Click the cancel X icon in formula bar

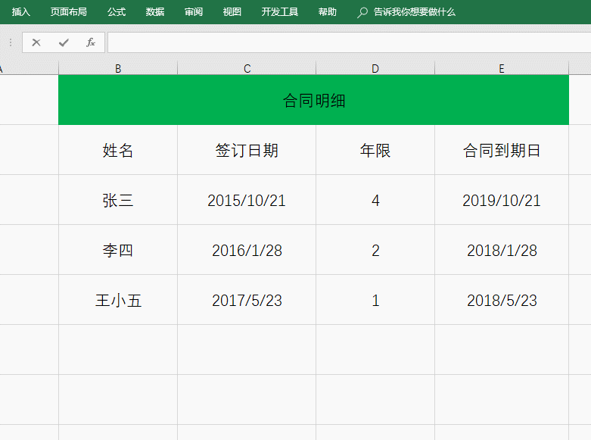point(36,42)
